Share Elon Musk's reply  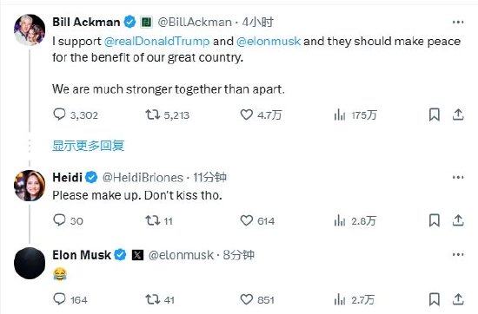tap(458, 299)
